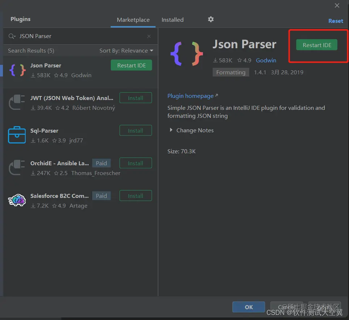Focus the plugin search input field
This screenshot has height=320, width=349.
(x=81, y=36)
